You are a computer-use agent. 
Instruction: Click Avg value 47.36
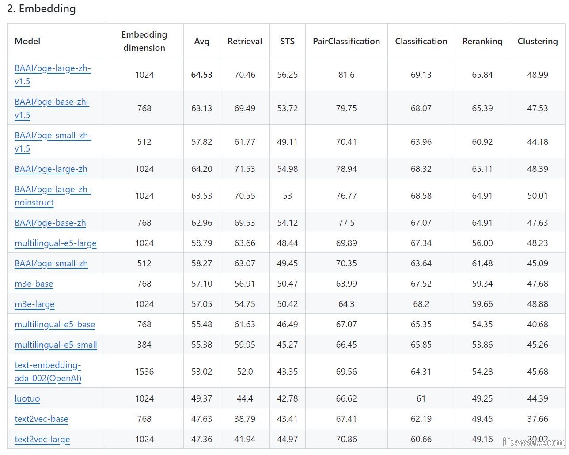pos(202,439)
